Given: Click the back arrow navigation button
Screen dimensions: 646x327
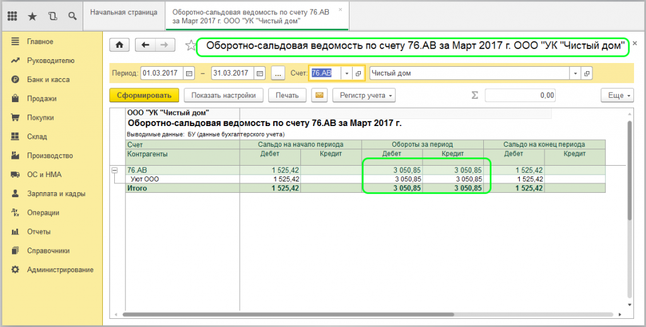Looking at the screenshot, I should [x=146, y=45].
